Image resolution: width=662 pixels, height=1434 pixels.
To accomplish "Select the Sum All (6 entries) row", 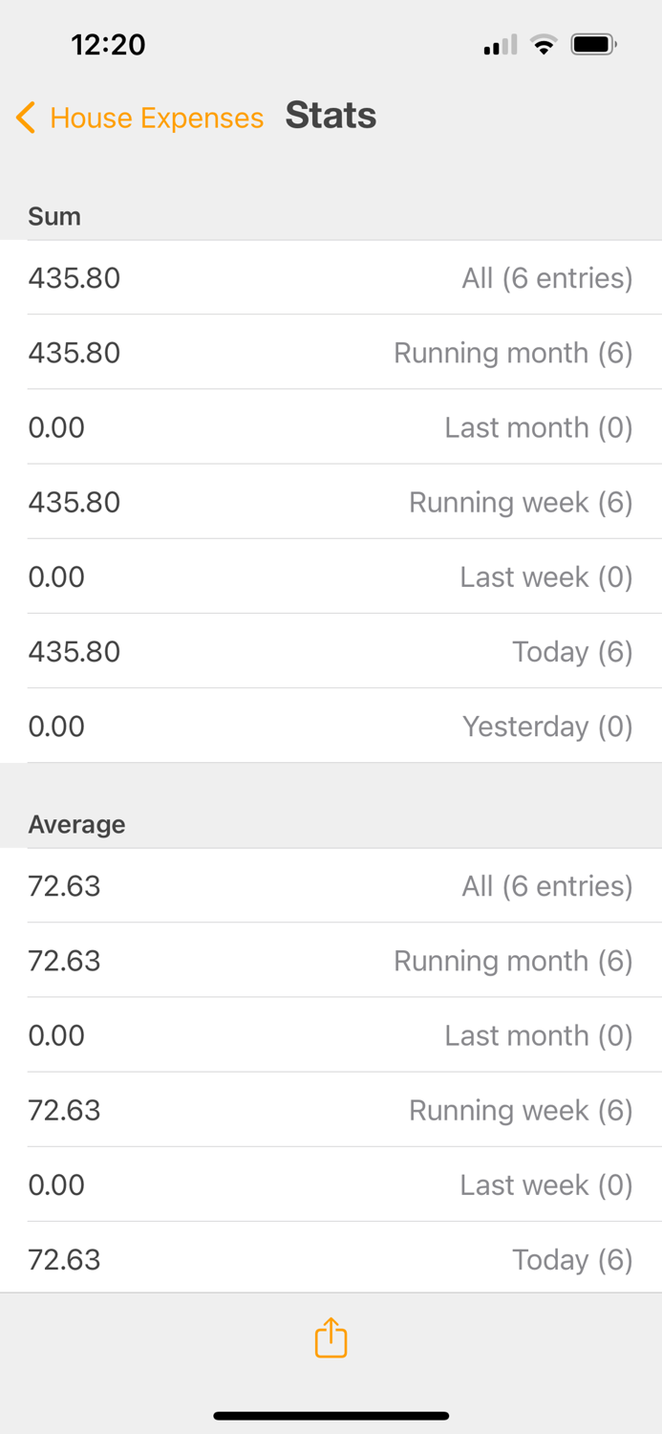I will (331, 277).
